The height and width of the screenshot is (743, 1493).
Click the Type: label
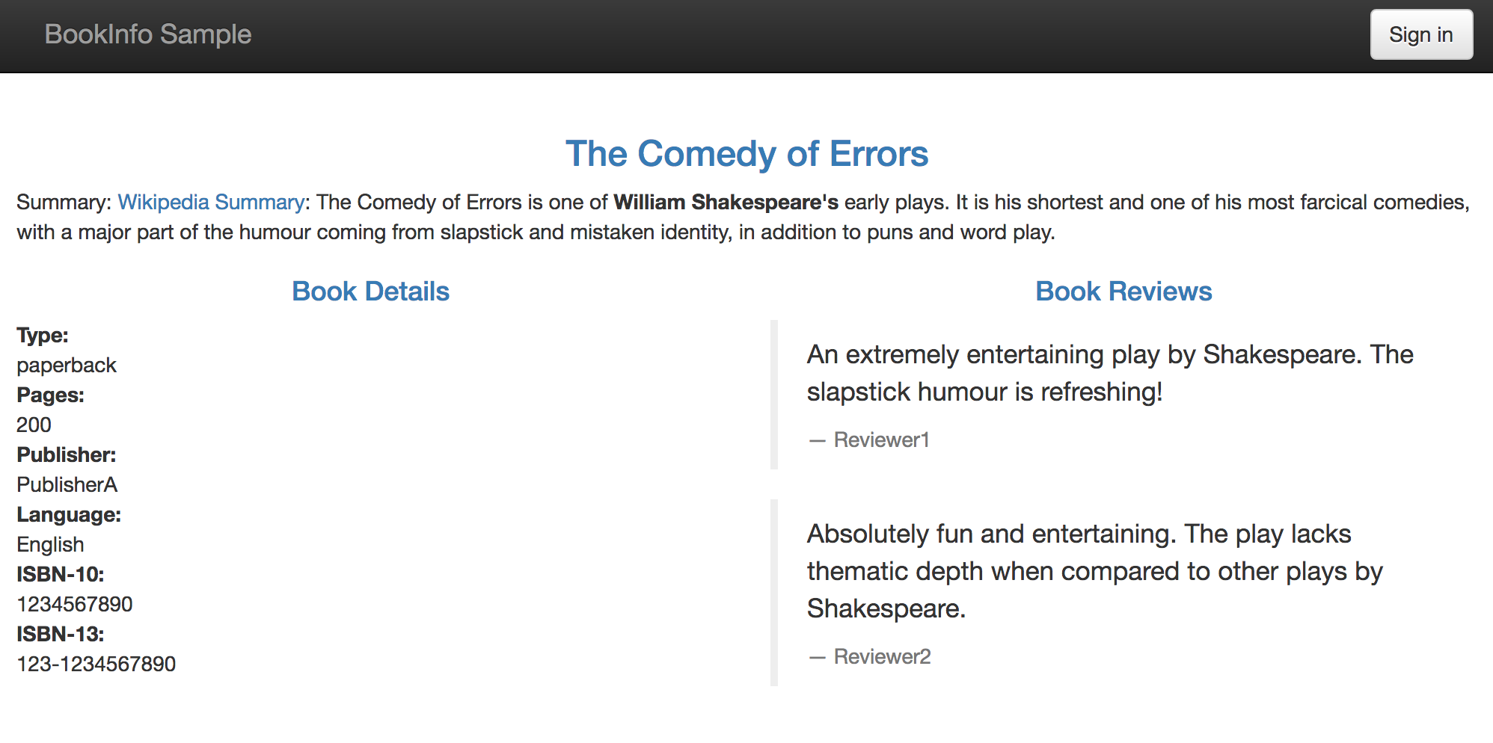[x=43, y=335]
